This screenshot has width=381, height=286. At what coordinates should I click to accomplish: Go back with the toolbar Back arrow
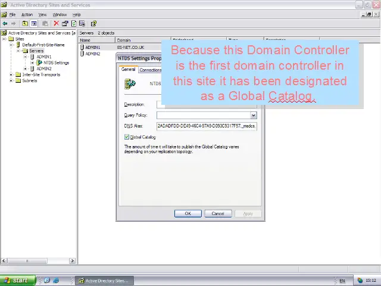click(5, 24)
